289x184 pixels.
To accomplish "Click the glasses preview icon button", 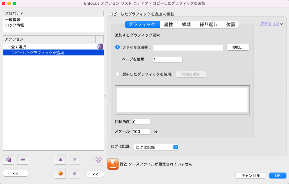I will (99, 160).
